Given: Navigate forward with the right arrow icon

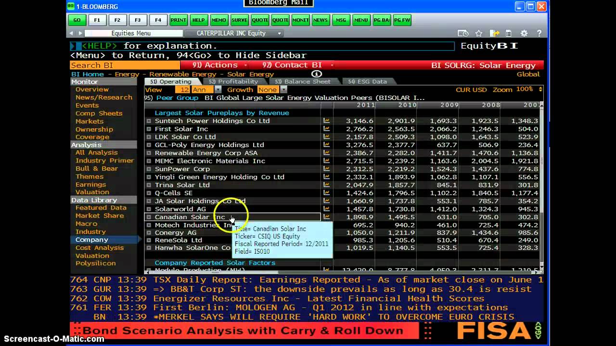Looking at the screenshot, I should (x=80, y=33).
